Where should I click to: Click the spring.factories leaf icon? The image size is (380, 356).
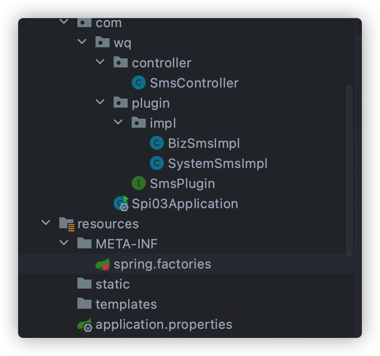(x=103, y=264)
